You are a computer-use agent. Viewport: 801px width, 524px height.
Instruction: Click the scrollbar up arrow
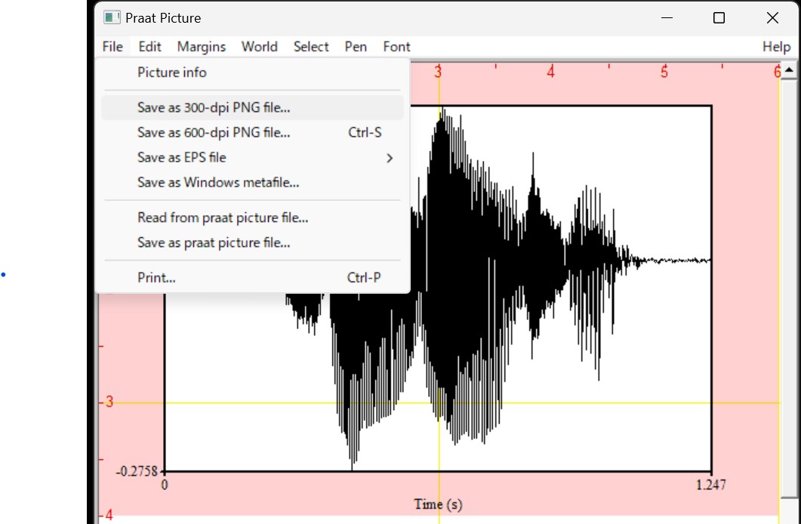click(790, 69)
